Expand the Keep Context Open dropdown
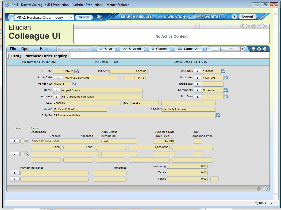The width and height of the screenshot is (281, 210). 90,49
